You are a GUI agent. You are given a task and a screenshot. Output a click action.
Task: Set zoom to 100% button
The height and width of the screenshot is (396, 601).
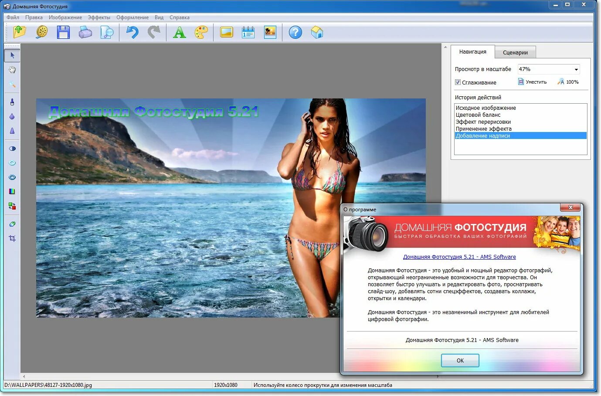pos(568,82)
